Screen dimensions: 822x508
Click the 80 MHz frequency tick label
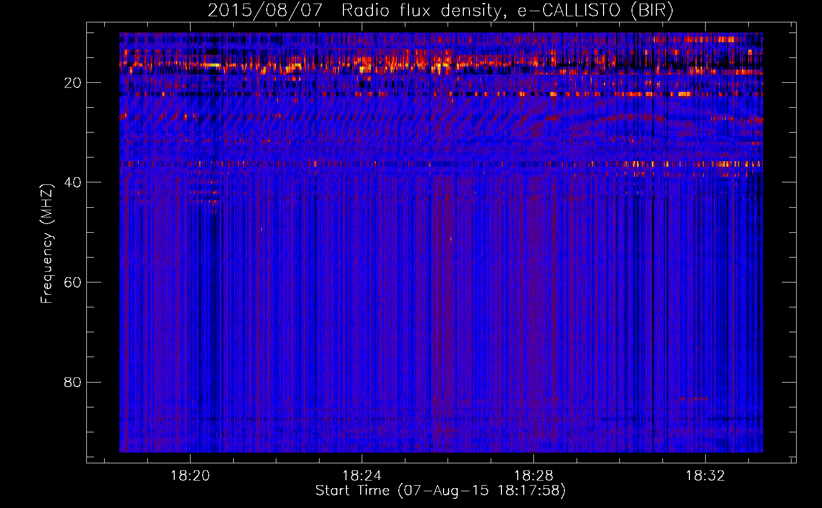pyautogui.click(x=73, y=382)
